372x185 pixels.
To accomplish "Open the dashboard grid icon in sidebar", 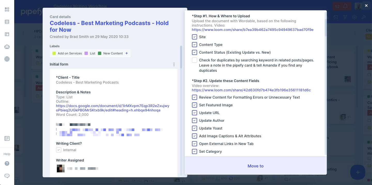I will pyautogui.click(x=7, y=10).
